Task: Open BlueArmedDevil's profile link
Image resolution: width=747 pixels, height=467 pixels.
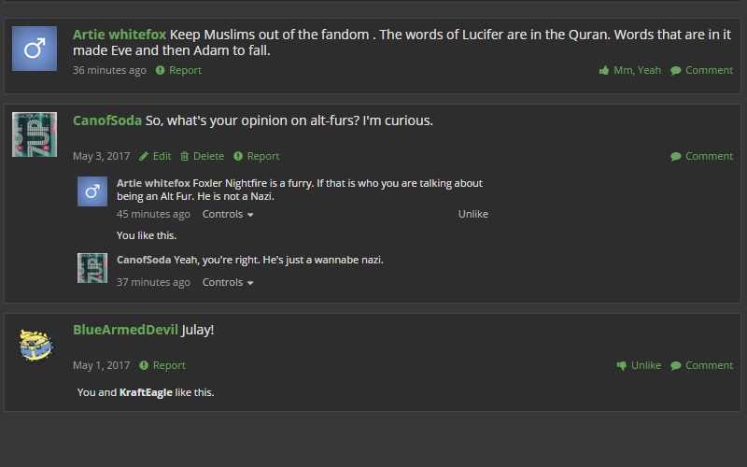Action: (x=125, y=330)
